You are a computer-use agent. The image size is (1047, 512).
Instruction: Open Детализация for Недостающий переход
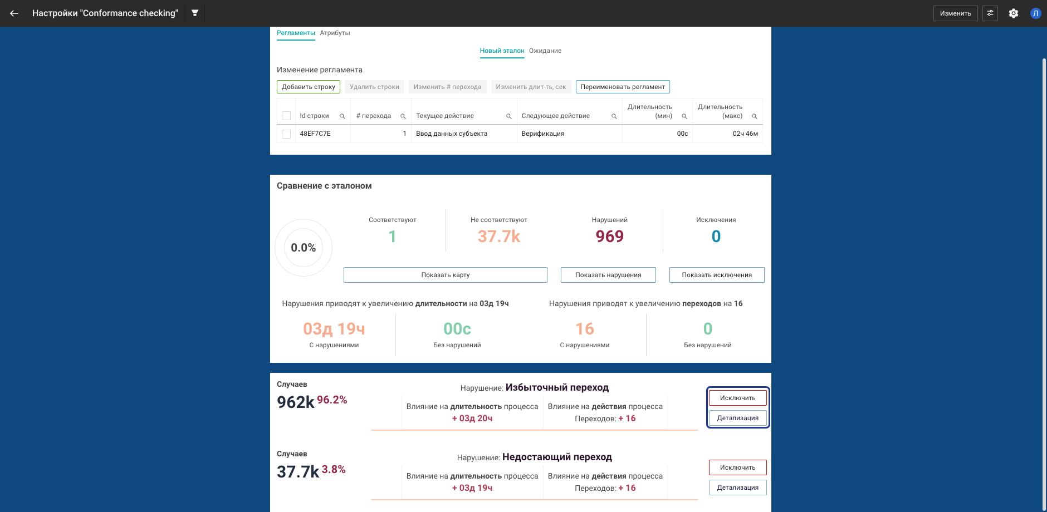(737, 488)
